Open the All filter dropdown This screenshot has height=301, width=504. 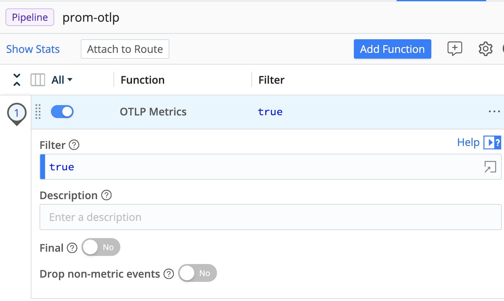(x=62, y=80)
